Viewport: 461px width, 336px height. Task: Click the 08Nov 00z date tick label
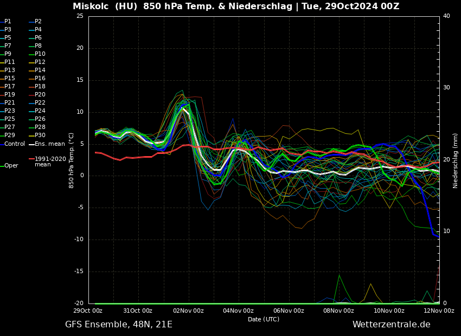tap(339, 311)
